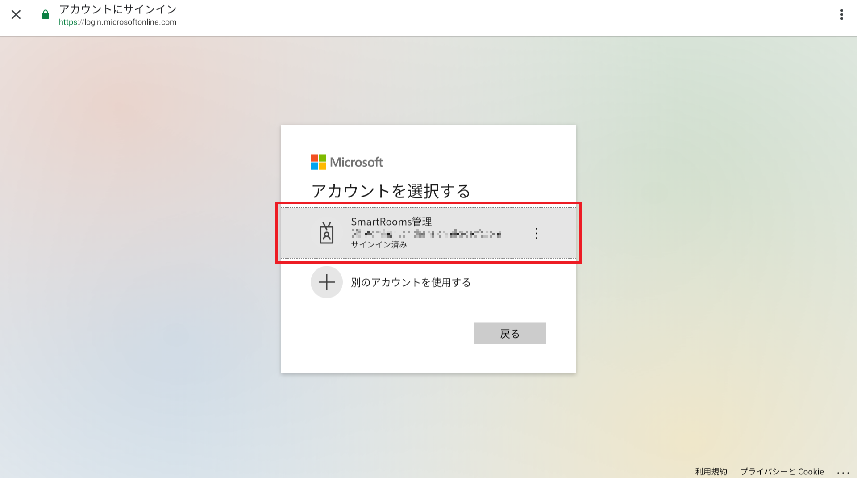Click the アカウントにサインイン page title
The image size is (857, 478).
[118, 9]
